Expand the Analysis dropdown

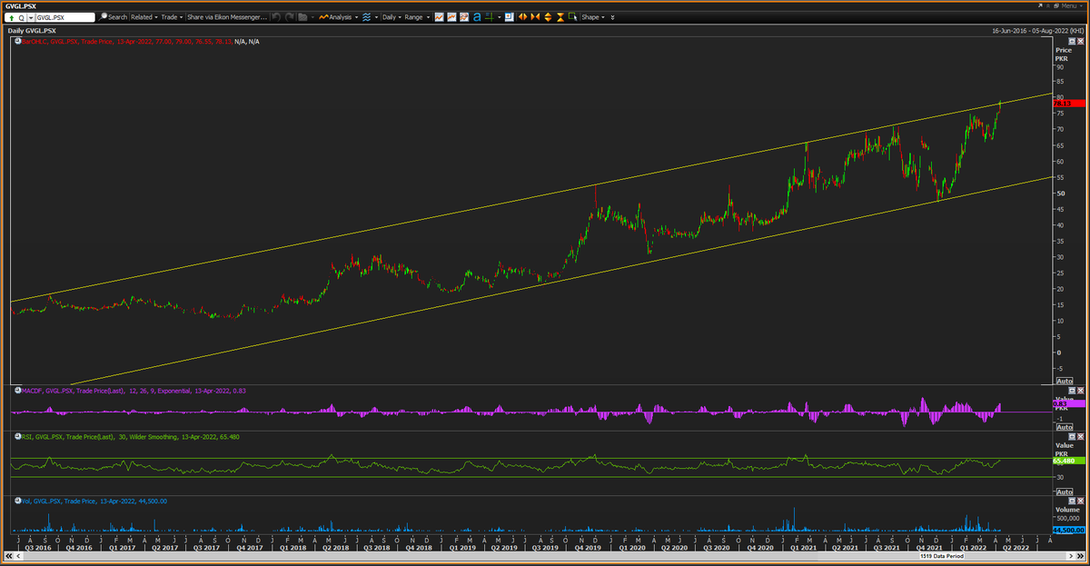(x=337, y=17)
